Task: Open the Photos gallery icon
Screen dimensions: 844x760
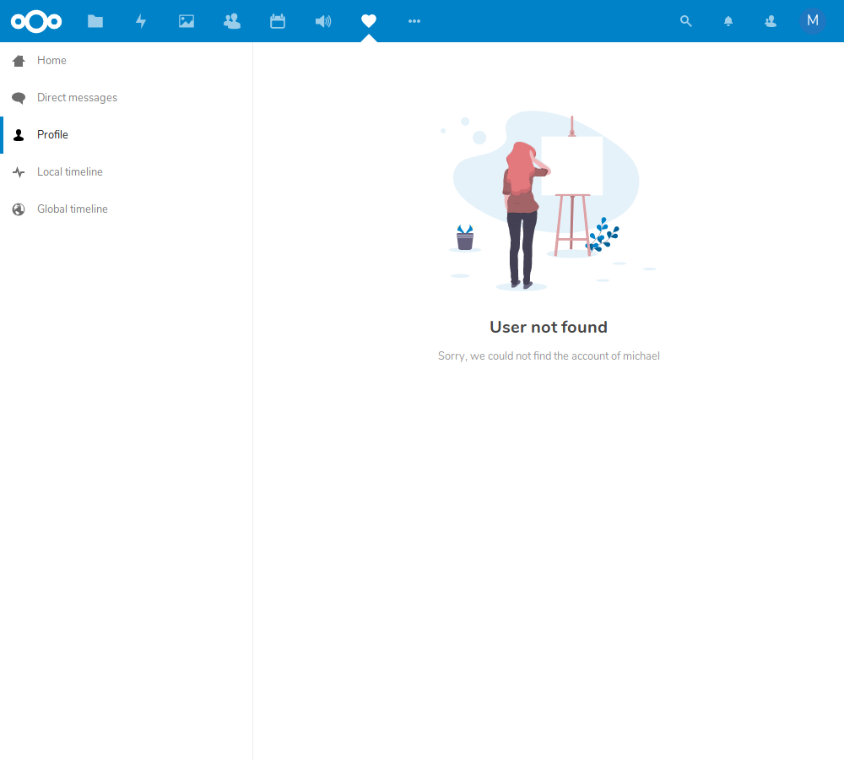Action: pos(187,21)
